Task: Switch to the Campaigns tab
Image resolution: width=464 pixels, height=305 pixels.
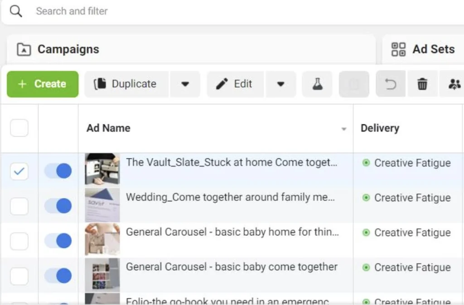Action: tap(68, 49)
